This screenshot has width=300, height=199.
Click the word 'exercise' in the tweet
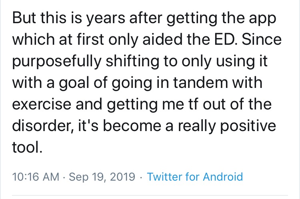[x=42, y=104]
